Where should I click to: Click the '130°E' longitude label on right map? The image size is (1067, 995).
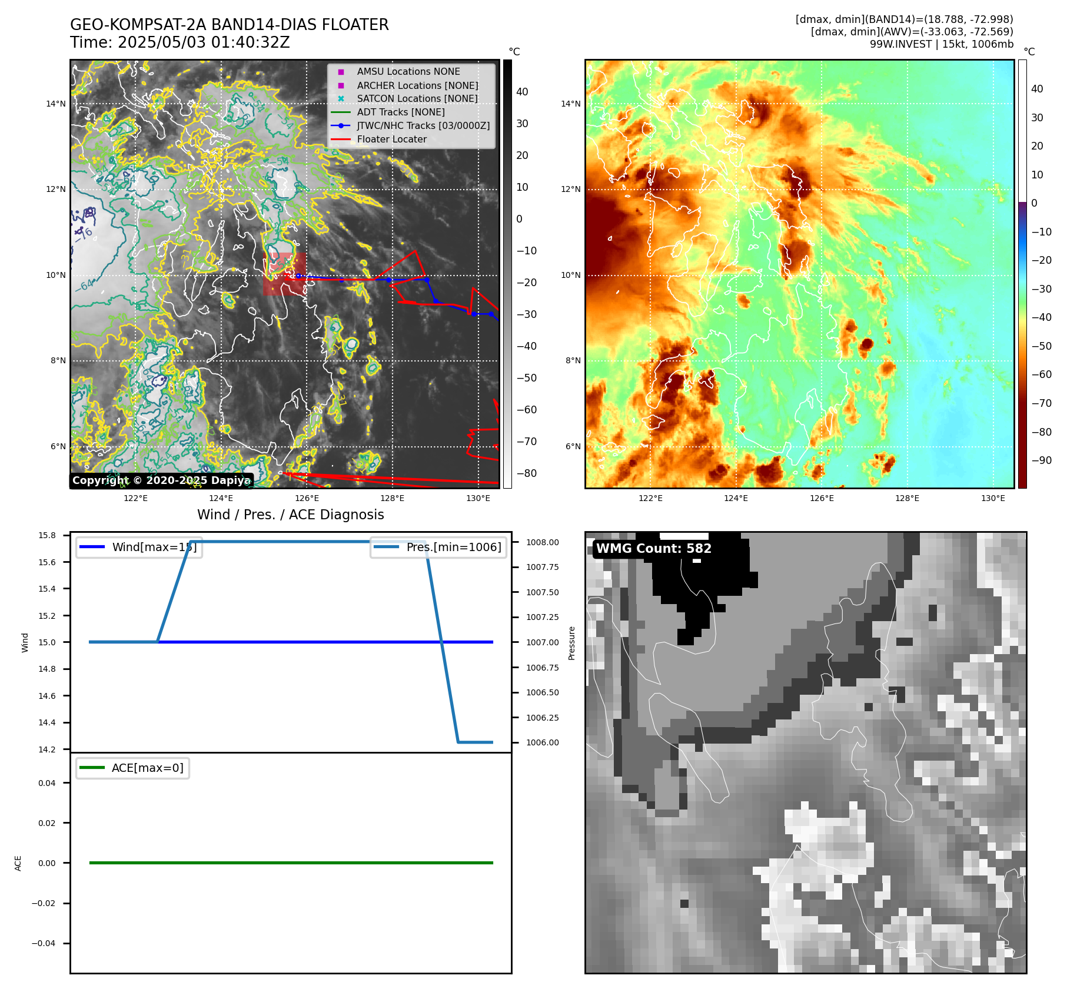click(x=993, y=498)
